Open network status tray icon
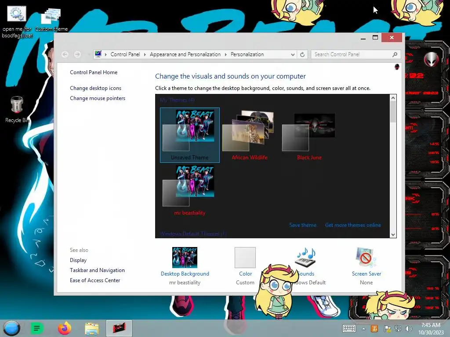 [x=398, y=328]
